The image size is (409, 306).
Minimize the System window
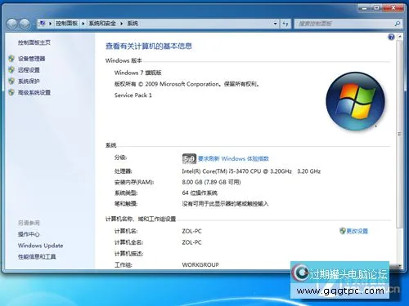pos(364,8)
